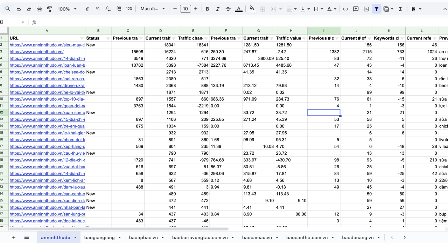Screen dimensions: 448x243
Task: Decrease decimal places
Action: point(108,9)
